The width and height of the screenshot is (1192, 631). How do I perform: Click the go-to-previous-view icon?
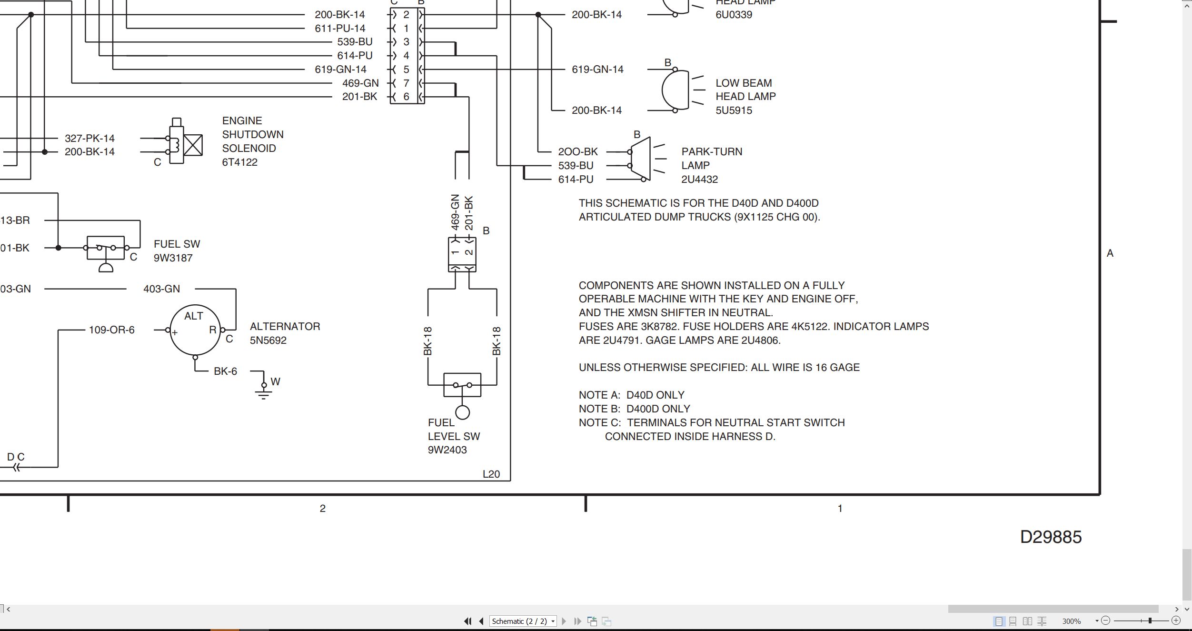tap(592, 621)
